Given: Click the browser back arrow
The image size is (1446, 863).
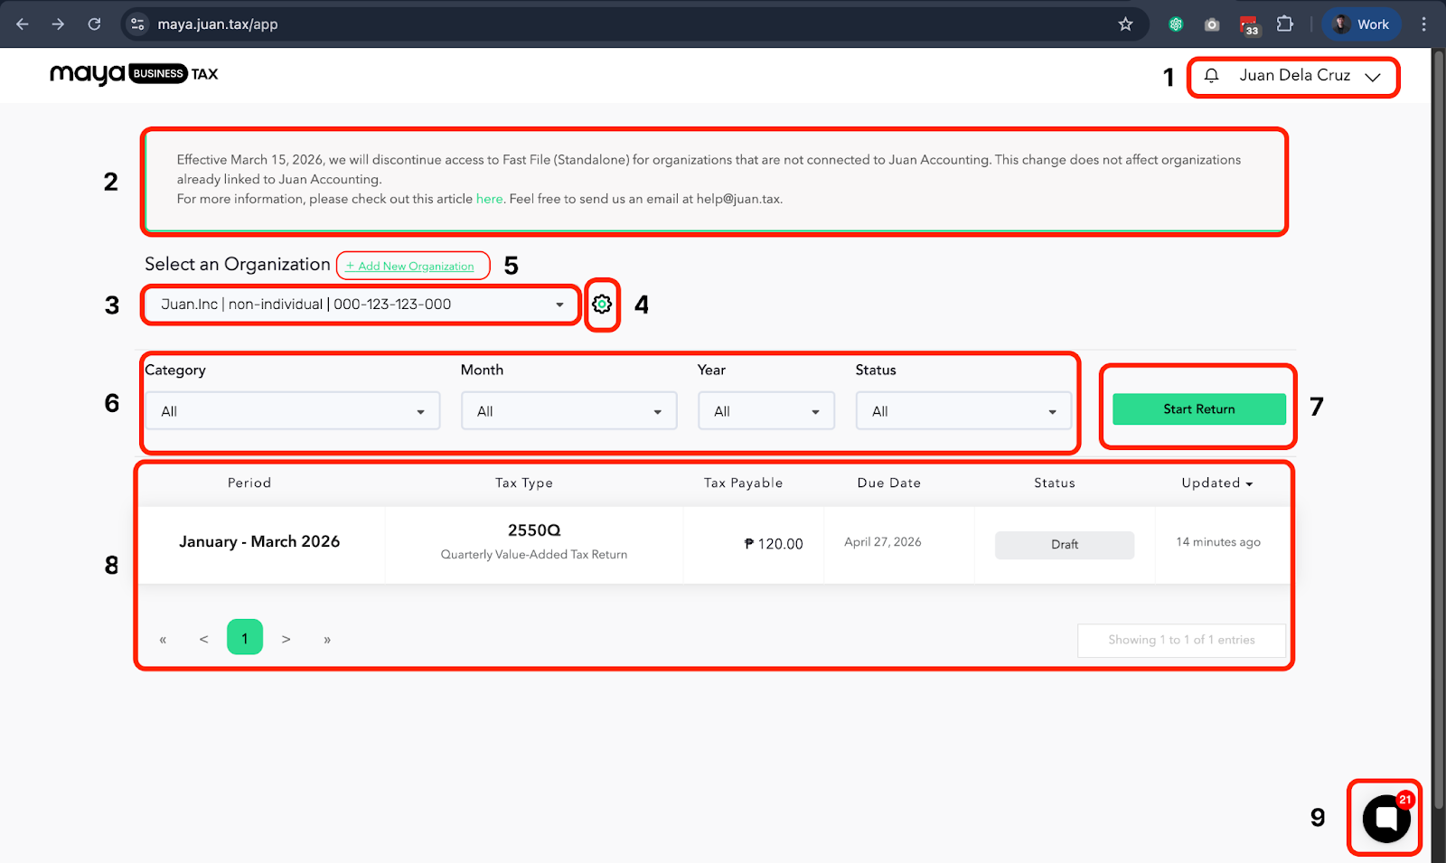Looking at the screenshot, I should tap(23, 24).
